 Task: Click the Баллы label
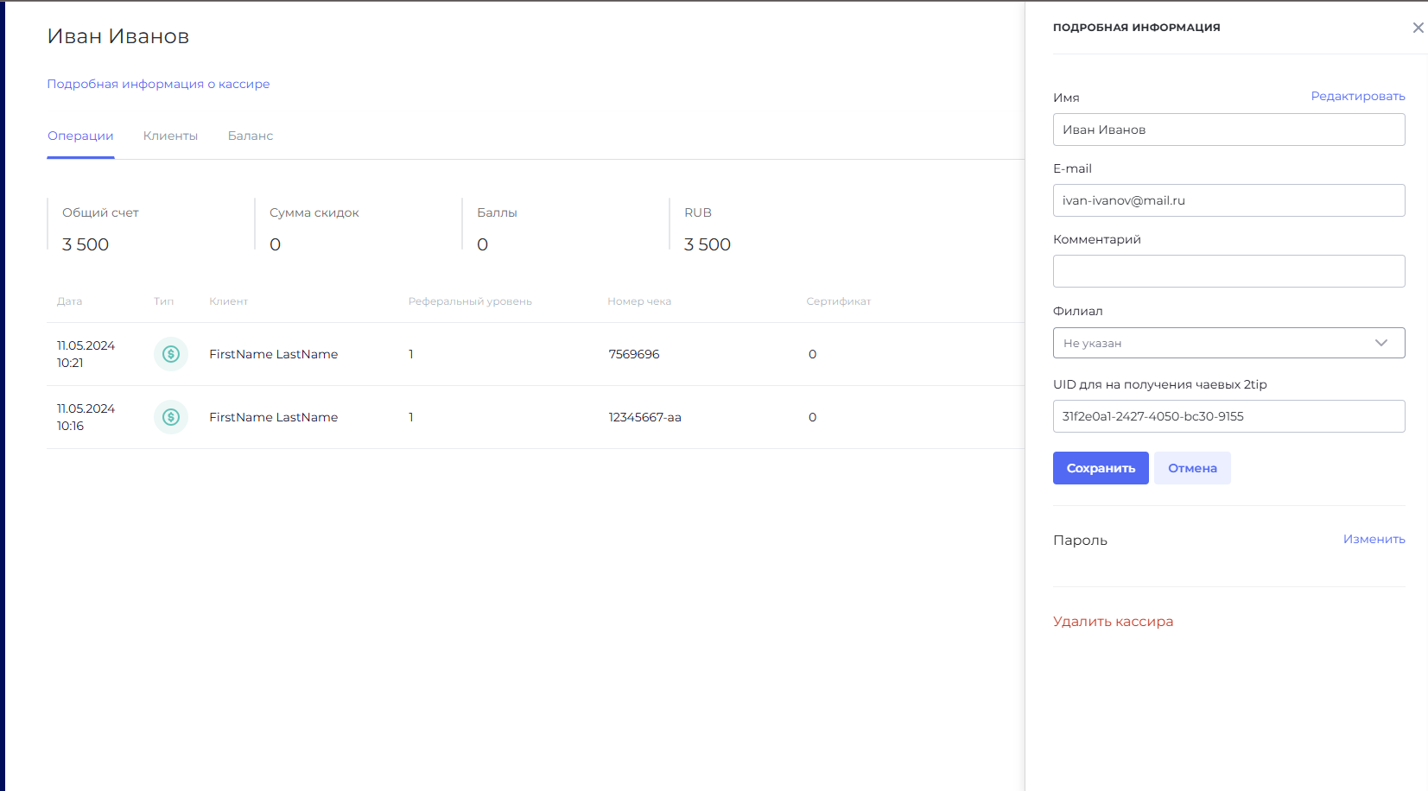[497, 212]
